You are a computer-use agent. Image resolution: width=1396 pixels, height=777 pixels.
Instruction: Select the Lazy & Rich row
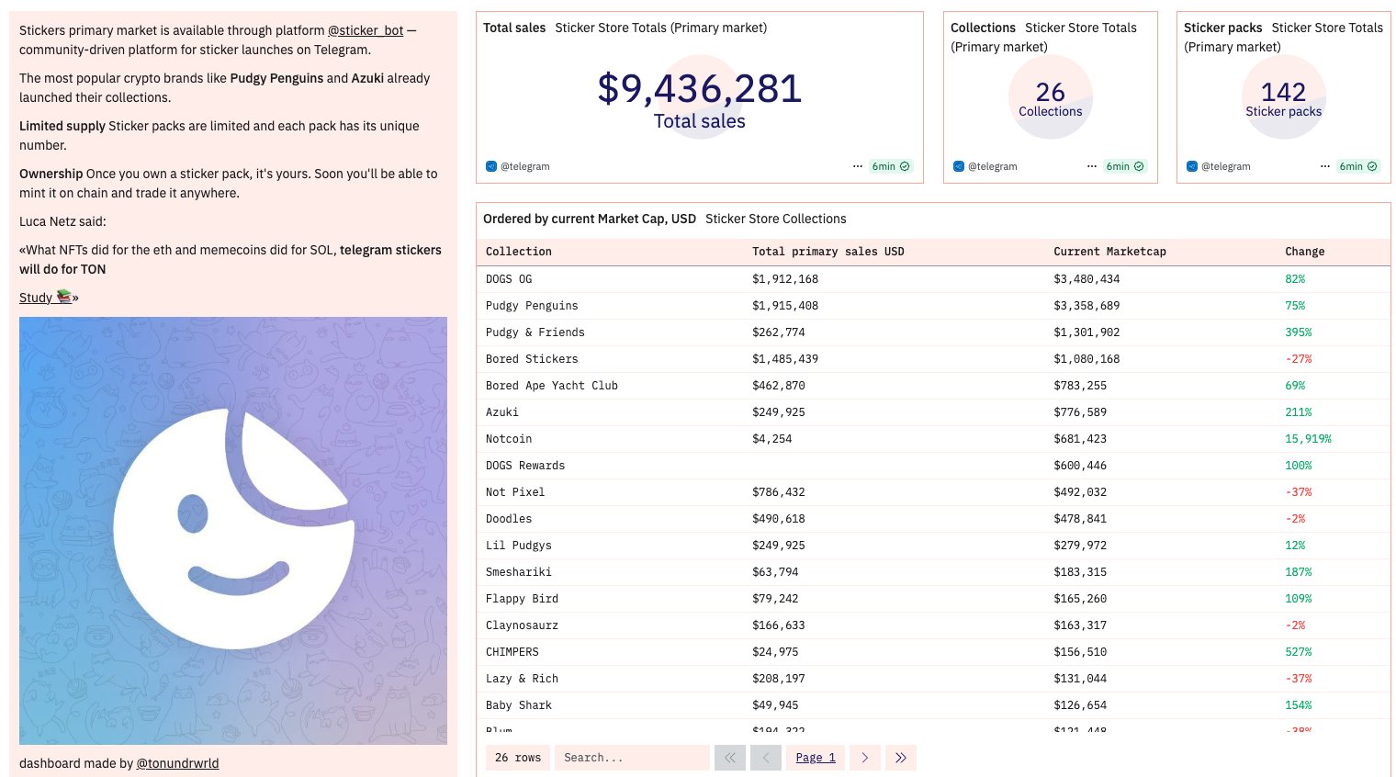(932, 679)
